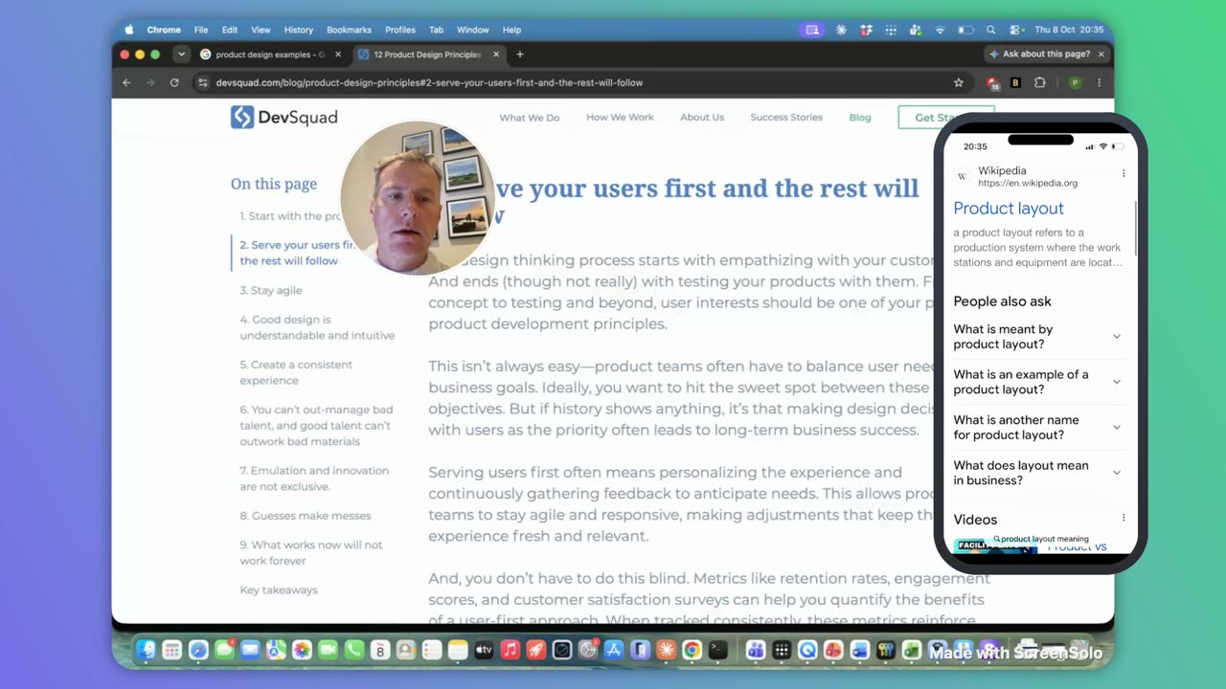Go back to the previous page
Viewport: 1226px width, 689px height.
126,82
